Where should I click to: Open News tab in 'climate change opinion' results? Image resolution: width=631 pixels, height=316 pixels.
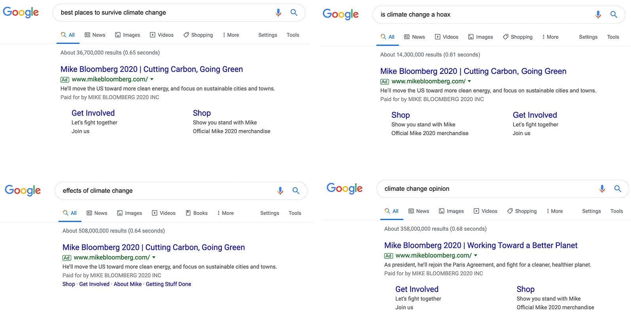419,211
